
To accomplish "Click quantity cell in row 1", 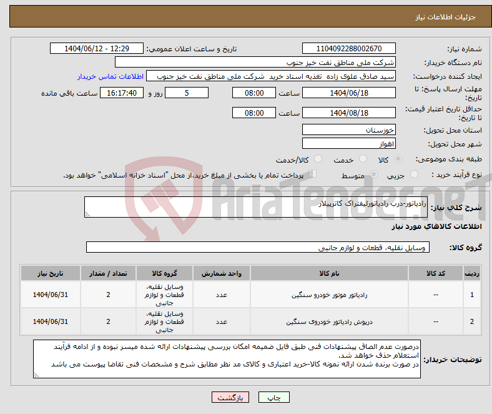I will click(x=108, y=295).
